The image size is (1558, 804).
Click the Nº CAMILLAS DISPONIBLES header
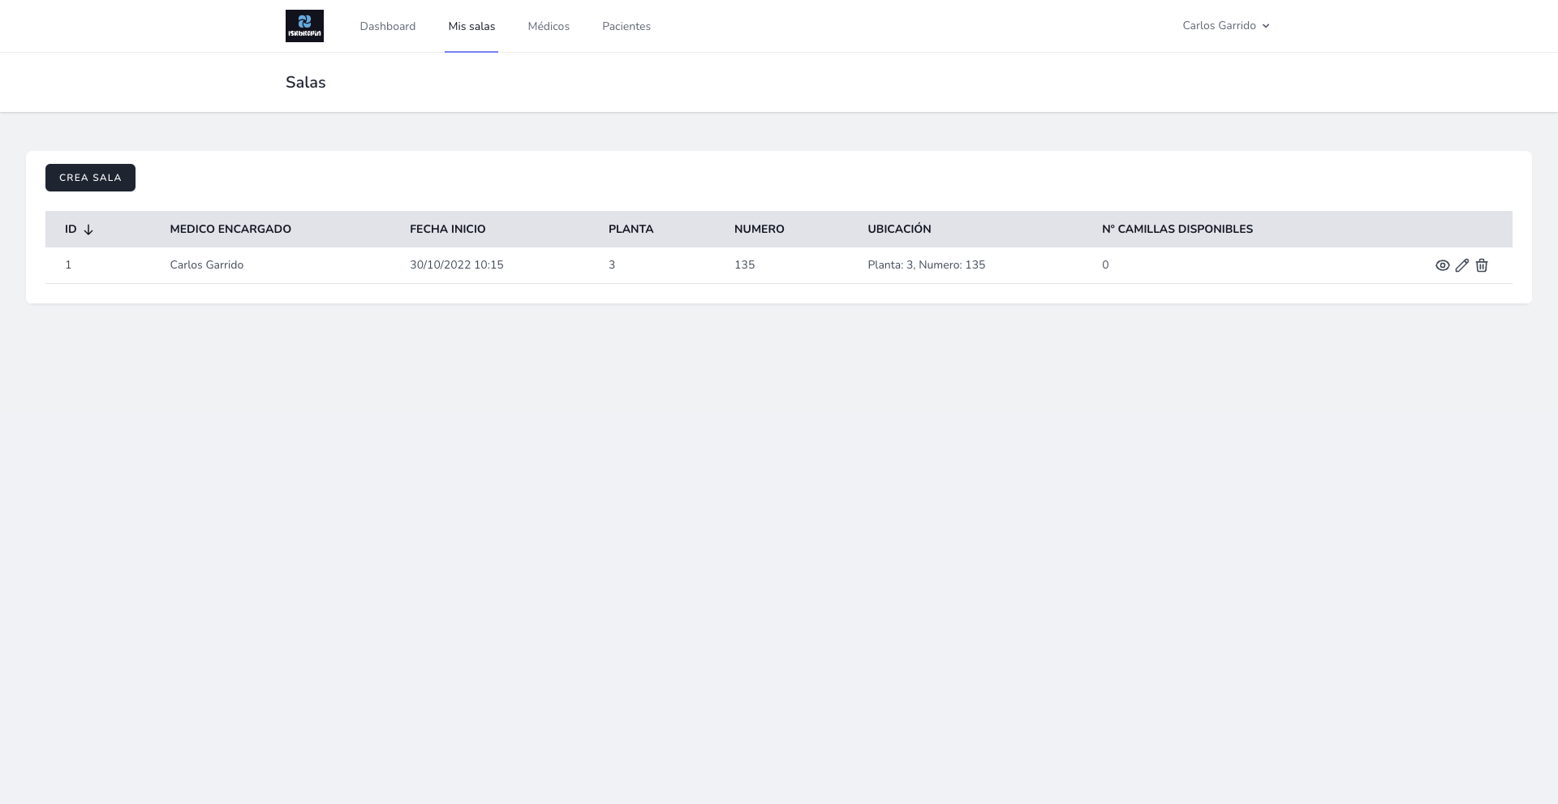click(1177, 229)
